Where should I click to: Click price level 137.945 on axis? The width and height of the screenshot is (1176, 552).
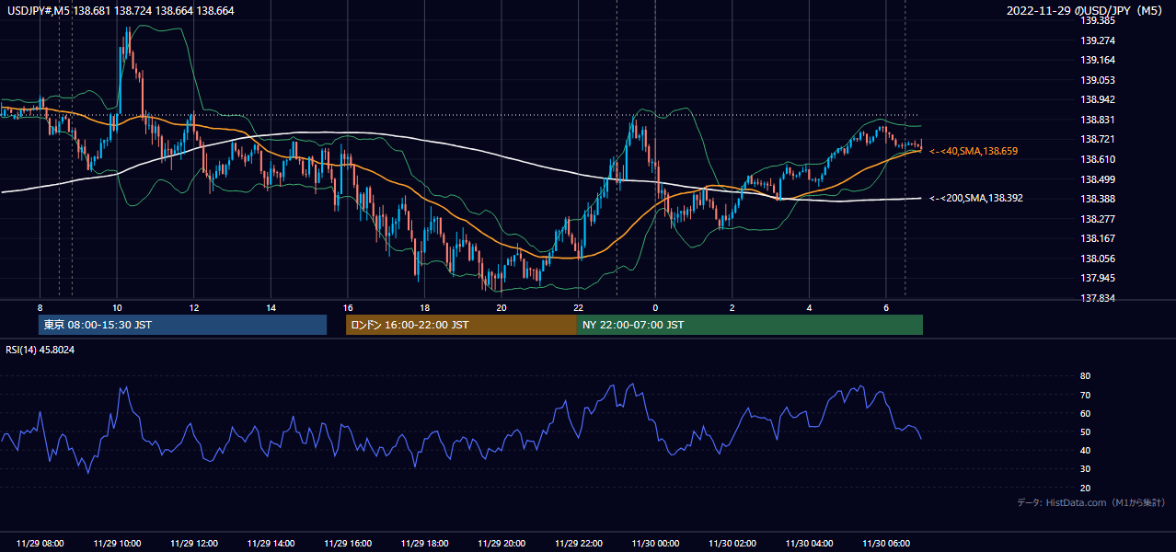tap(1098, 278)
